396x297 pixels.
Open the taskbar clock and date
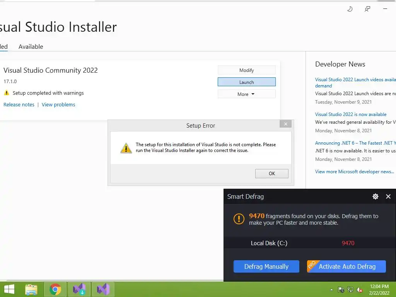click(x=379, y=290)
